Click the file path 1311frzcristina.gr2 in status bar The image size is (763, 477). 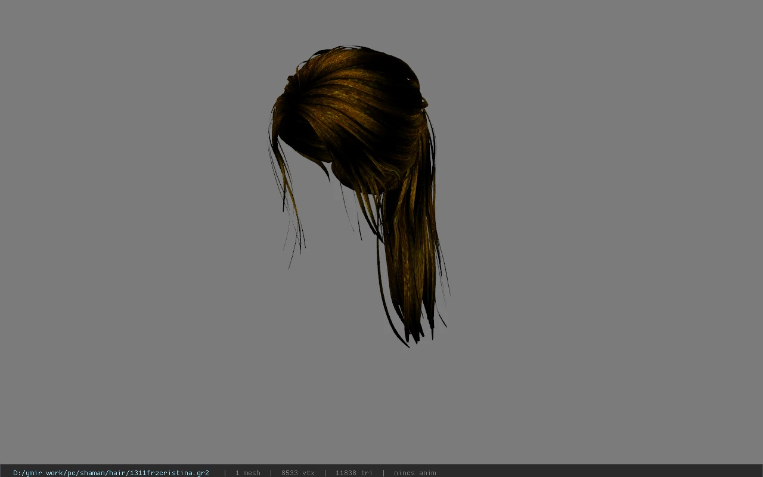pos(111,473)
